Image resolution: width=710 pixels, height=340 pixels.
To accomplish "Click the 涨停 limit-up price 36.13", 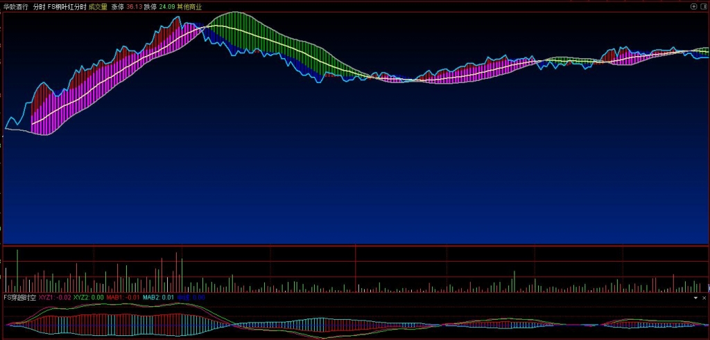I will click(x=133, y=6).
